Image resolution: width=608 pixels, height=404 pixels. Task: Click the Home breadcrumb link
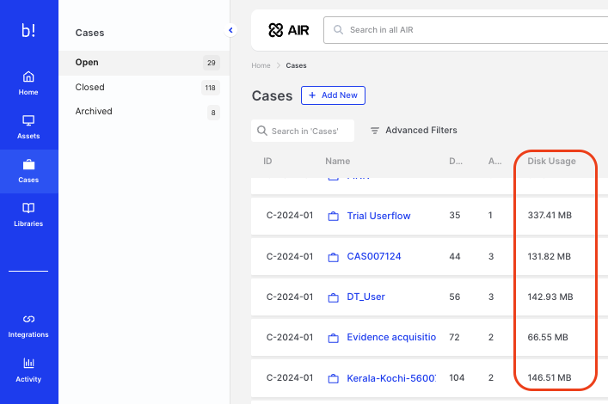point(261,65)
